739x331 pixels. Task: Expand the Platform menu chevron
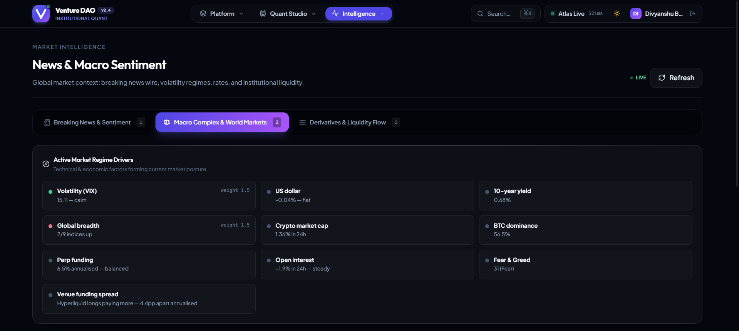pos(241,13)
